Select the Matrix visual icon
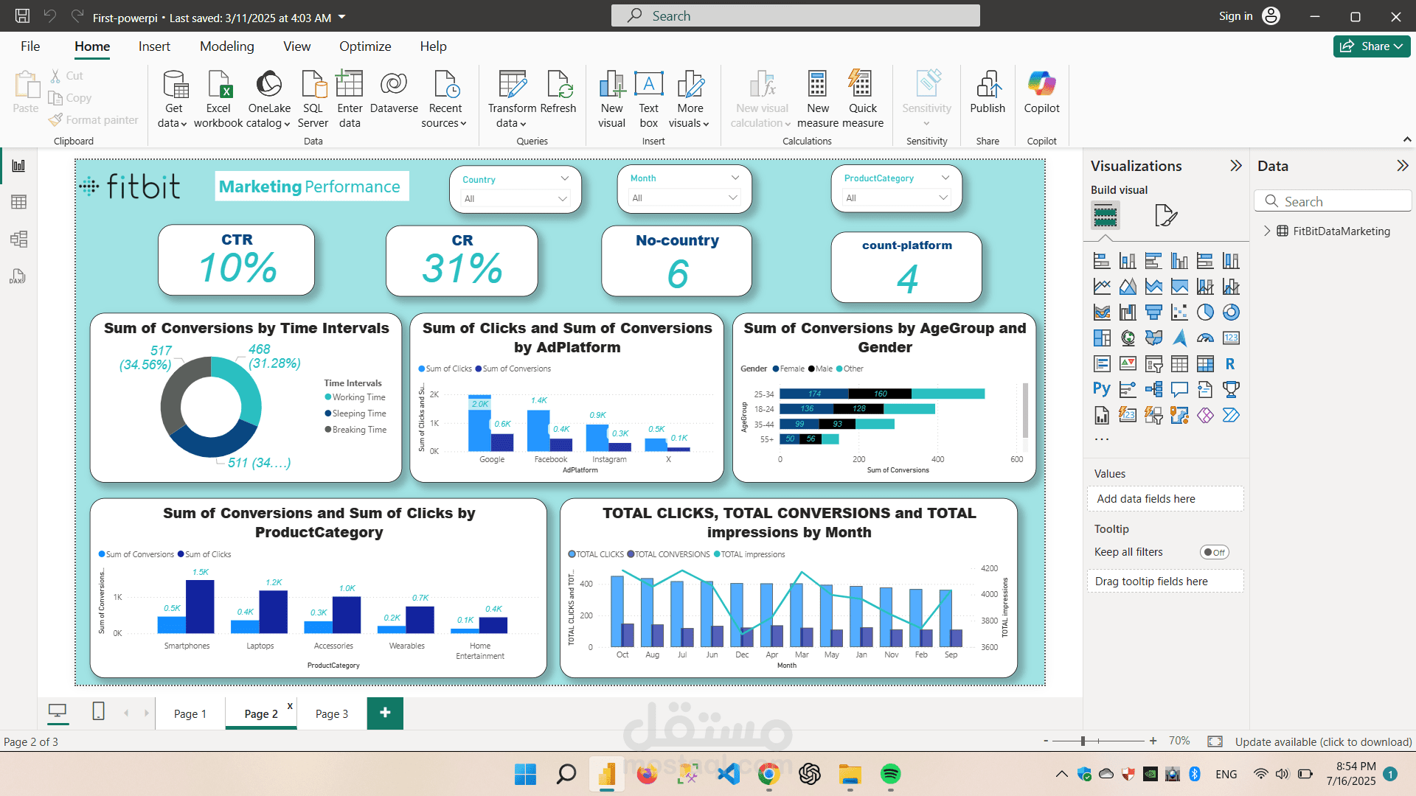 click(1205, 364)
